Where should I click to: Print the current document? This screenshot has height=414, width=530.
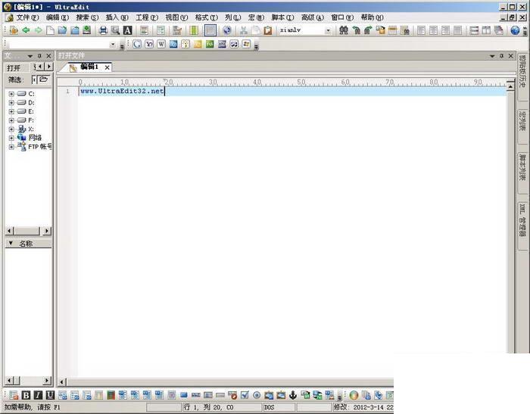tap(103, 30)
